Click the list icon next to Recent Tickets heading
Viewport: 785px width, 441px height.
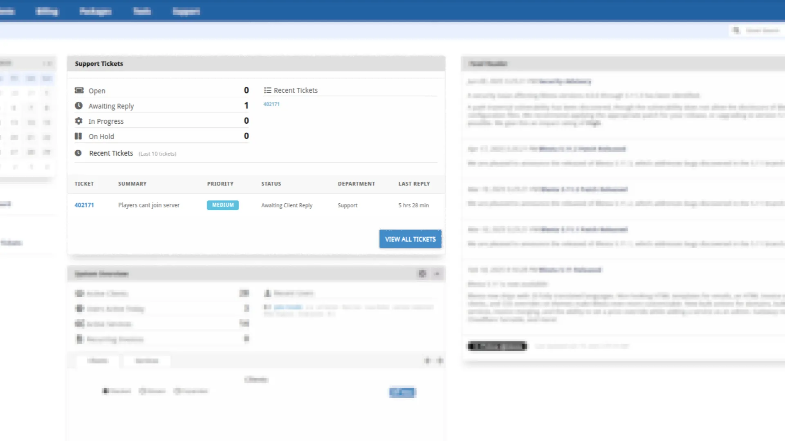pyautogui.click(x=268, y=90)
